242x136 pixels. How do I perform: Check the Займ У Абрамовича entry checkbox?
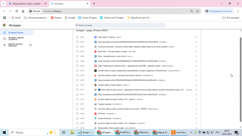click(x=77, y=66)
